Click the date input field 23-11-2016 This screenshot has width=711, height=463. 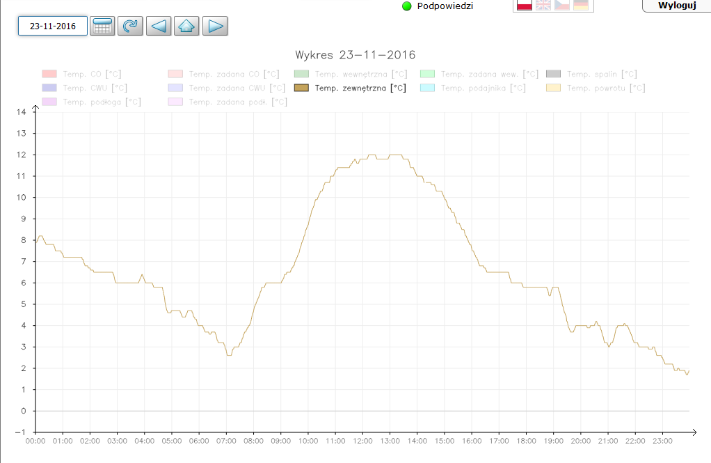53,26
